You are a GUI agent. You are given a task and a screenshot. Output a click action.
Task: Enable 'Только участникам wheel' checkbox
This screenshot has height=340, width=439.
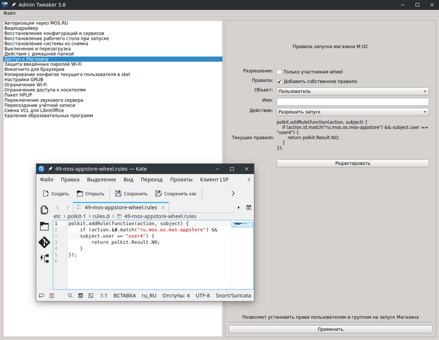(279, 72)
